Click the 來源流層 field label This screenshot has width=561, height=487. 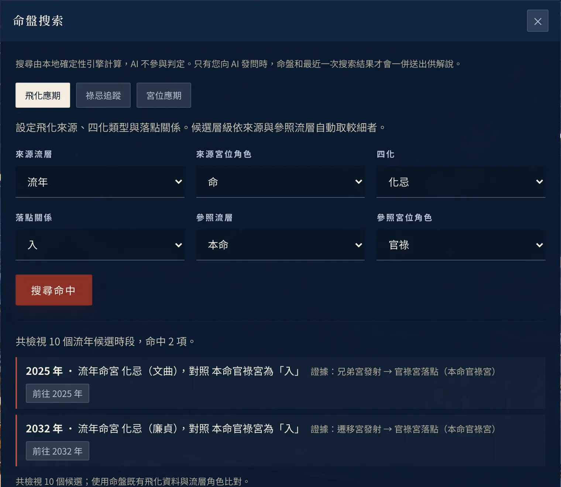(34, 154)
